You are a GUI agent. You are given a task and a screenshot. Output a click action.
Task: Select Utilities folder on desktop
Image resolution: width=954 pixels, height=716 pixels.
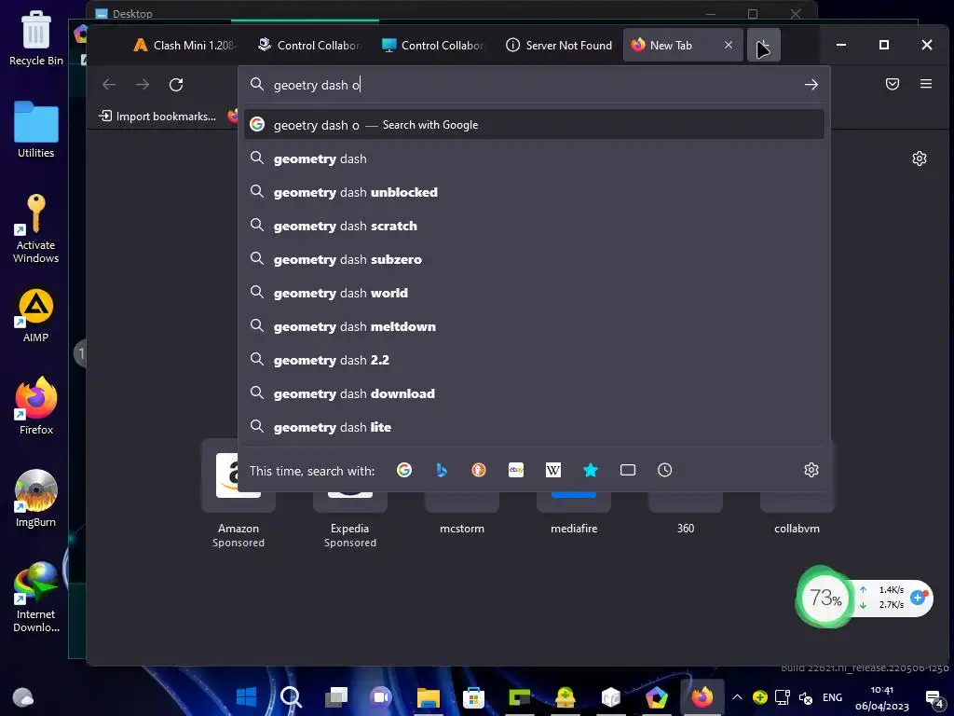pyautogui.click(x=36, y=130)
